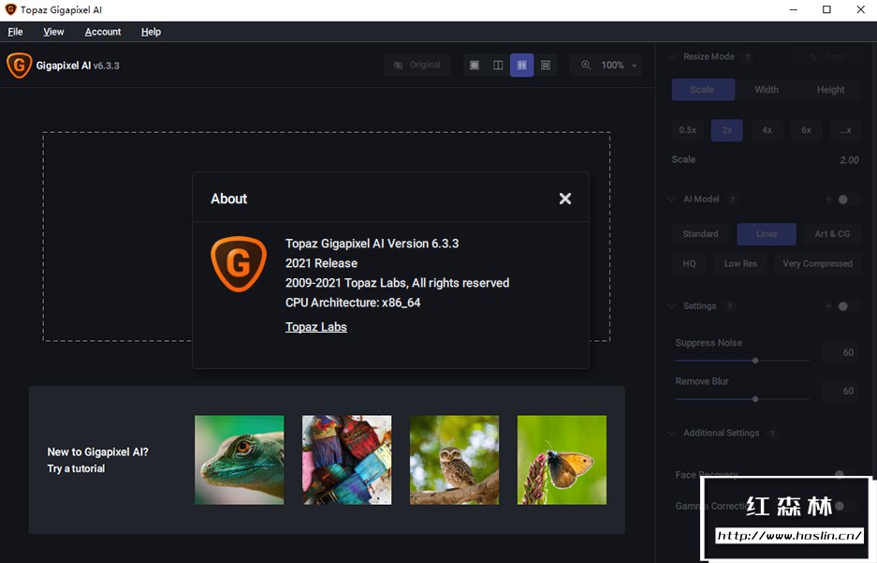
Task: Close the About dialog with the X
Action: 565,199
